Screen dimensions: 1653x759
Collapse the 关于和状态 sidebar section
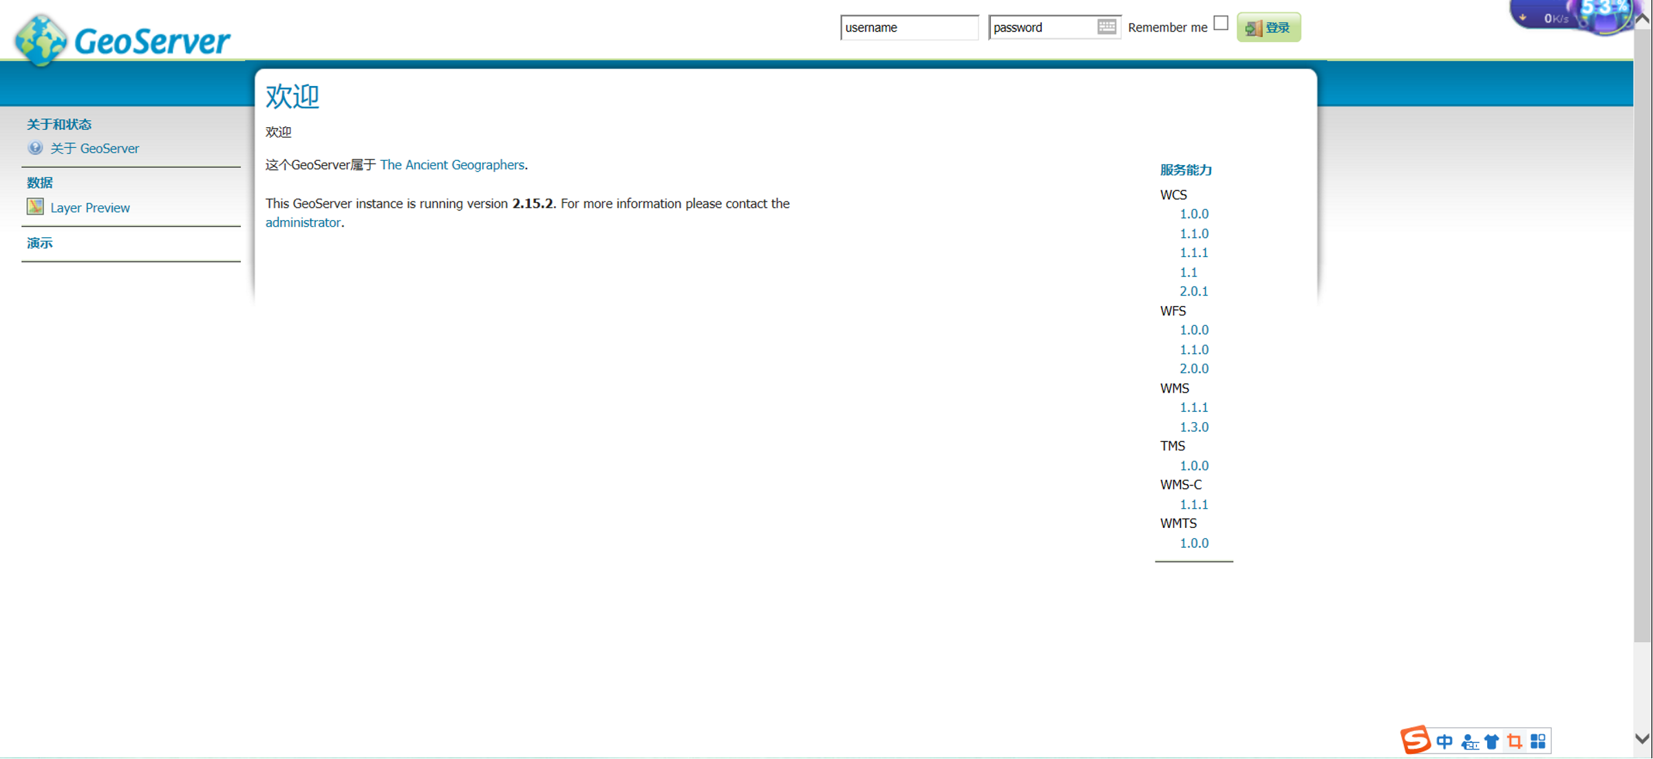pyautogui.click(x=59, y=124)
